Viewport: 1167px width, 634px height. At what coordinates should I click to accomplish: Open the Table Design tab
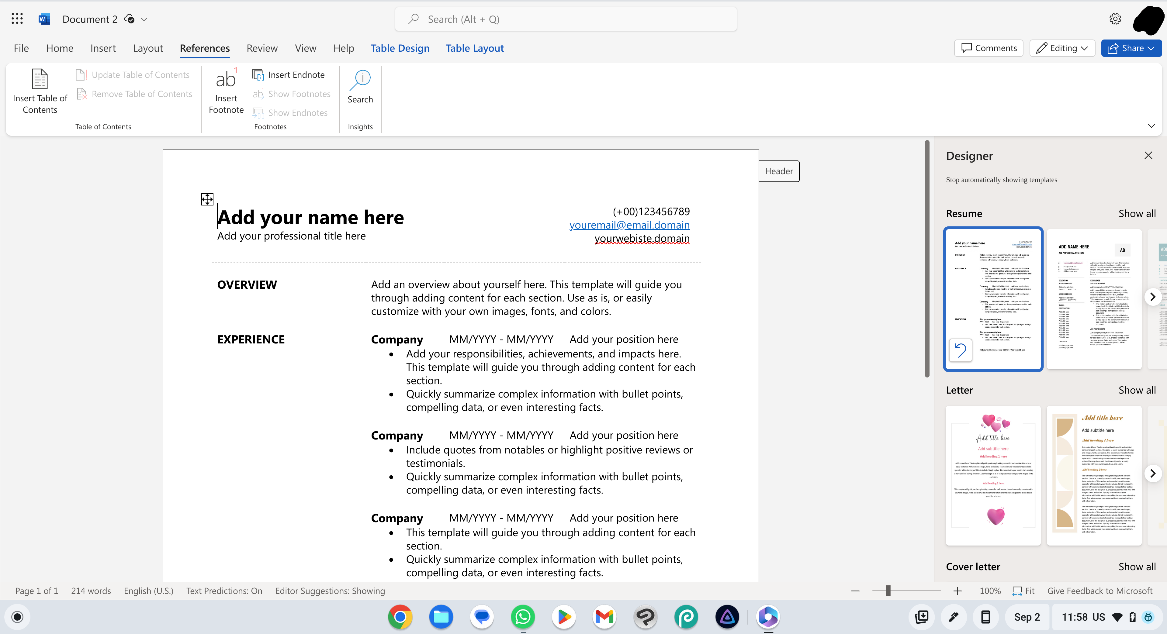pyautogui.click(x=400, y=48)
